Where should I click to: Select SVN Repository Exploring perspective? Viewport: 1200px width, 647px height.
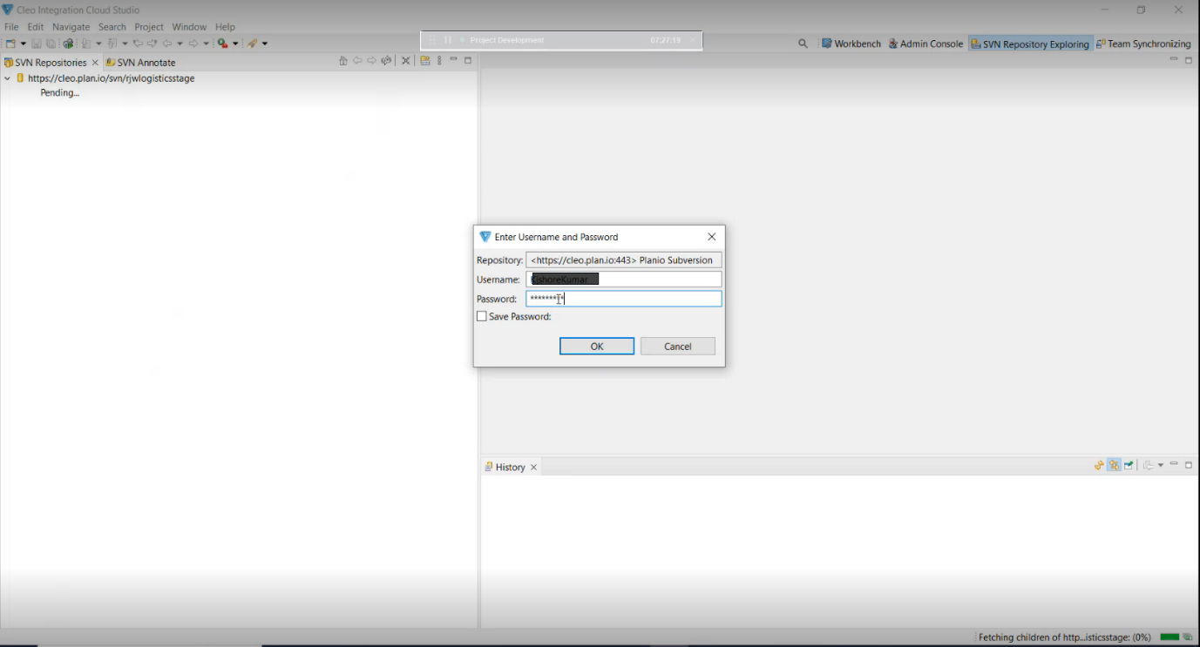tap(1030, 44)
